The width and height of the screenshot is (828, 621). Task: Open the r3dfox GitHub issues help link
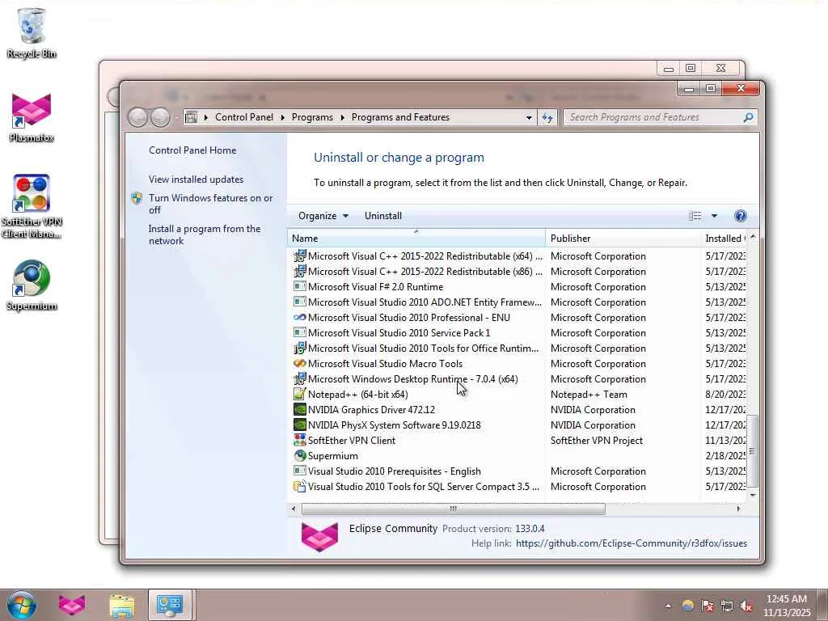point(631,543)
